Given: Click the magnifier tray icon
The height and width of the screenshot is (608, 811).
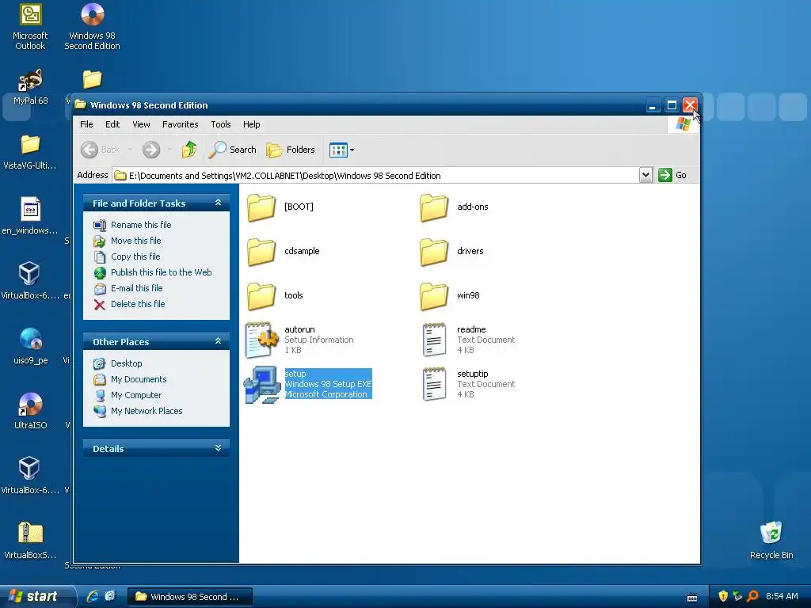Looking at the screenshot, I should [x=753, y=596].
